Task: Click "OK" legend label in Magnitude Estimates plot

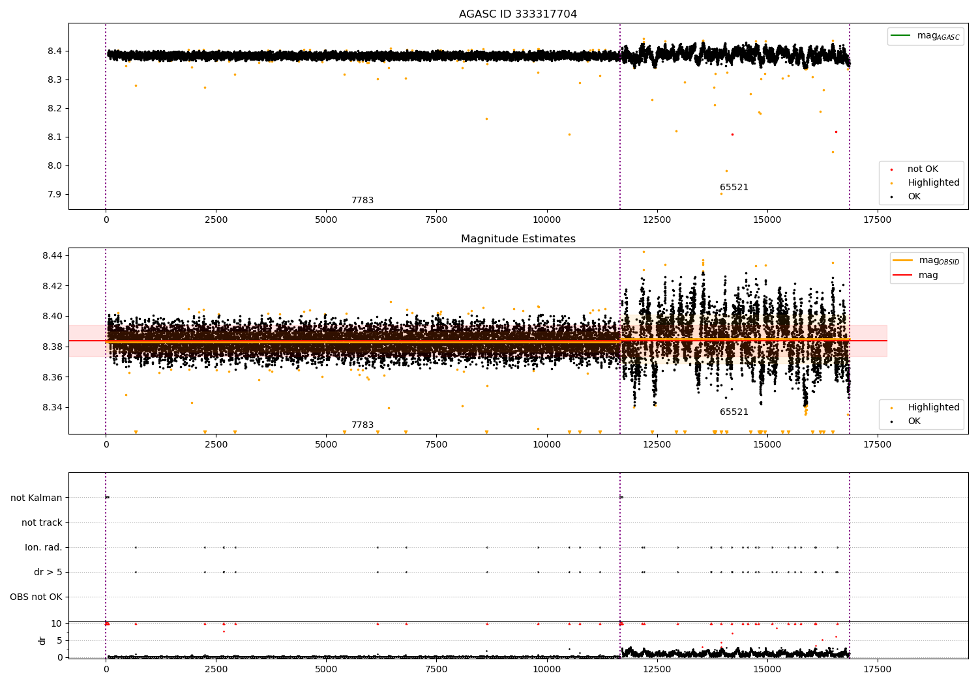Action: point(914,421)
